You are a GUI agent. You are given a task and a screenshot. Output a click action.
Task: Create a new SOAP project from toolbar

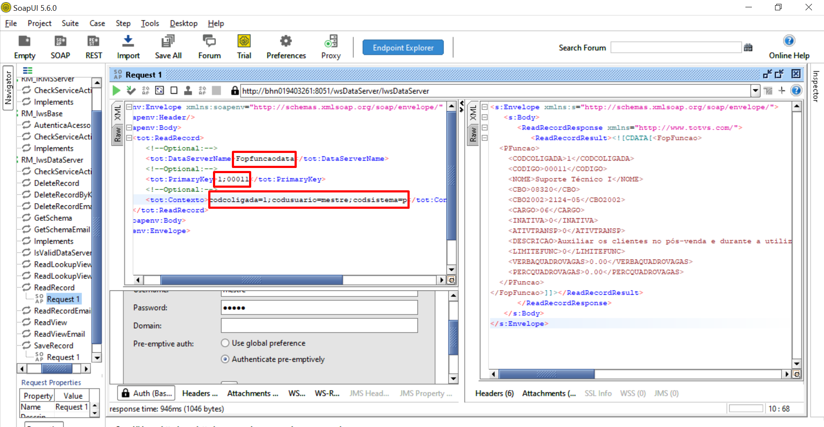pyautogui.click(x=60, y=42)
